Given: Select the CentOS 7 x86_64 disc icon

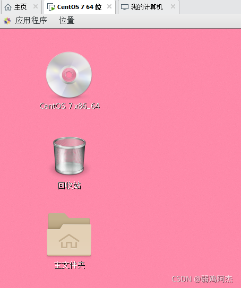Looking at the screenshot, I should pos(69,75).
